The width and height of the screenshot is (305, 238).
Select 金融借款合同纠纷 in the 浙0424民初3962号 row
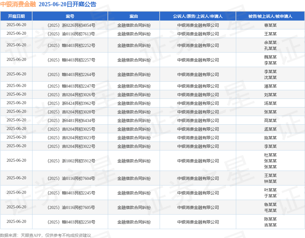point(134,103)
